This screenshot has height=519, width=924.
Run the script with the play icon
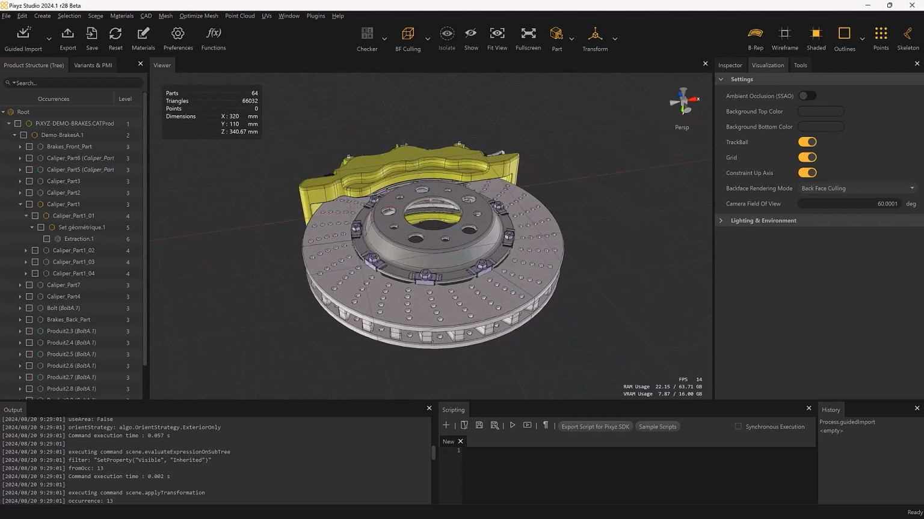513,425
